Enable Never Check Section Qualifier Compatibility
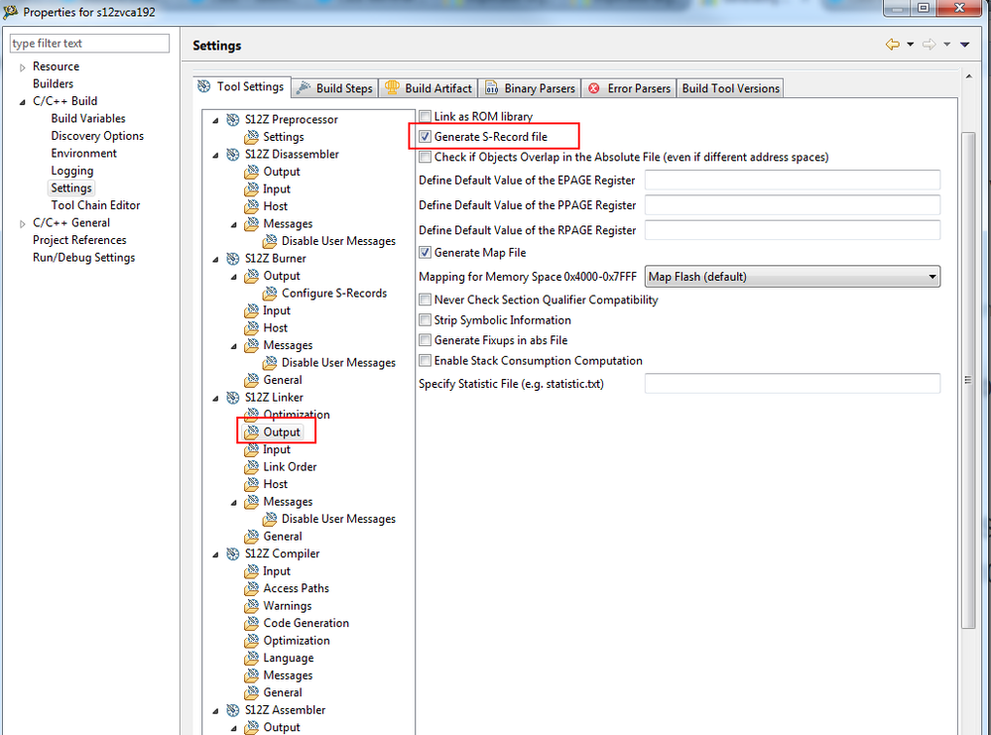This screenshot has height=735, width=991. (426, 300)
